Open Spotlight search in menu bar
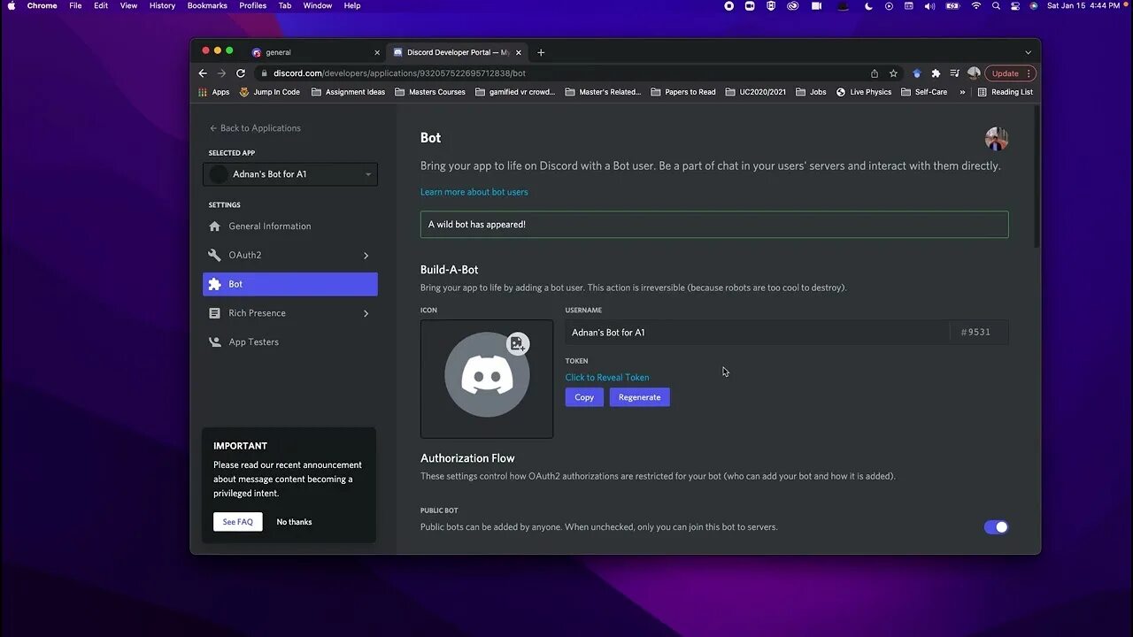The width and height of the screenshot is (1133, 637). pos(996,5)
